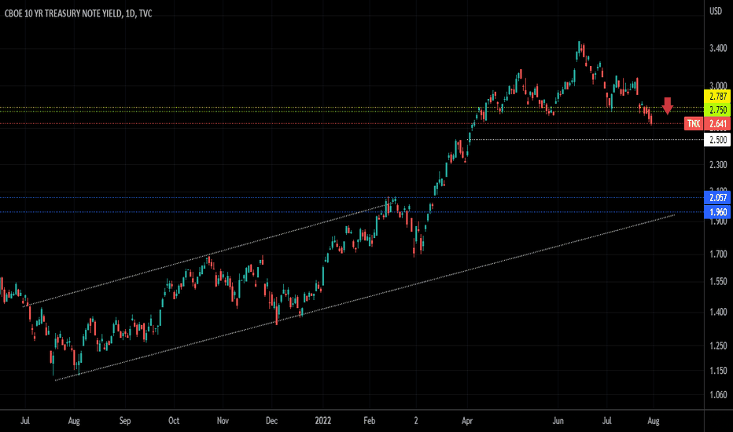Select the green 2.750 price label
The width and height of the screenshot is (733, 432).
(717, 110)
